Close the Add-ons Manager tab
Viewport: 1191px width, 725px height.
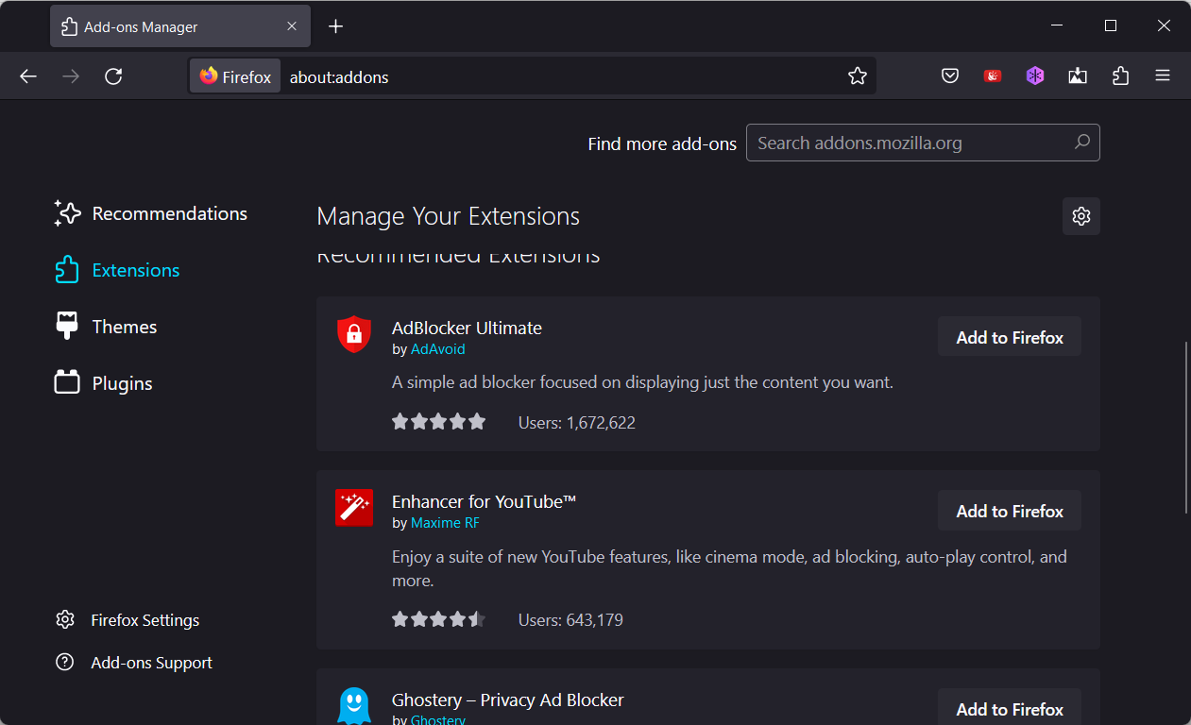click(x=292, y=26)
